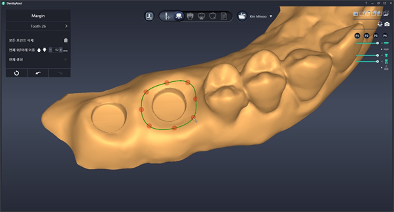Increase the move distance with plus button
This screenshot has width=394, height=212.
click(61, 50)
